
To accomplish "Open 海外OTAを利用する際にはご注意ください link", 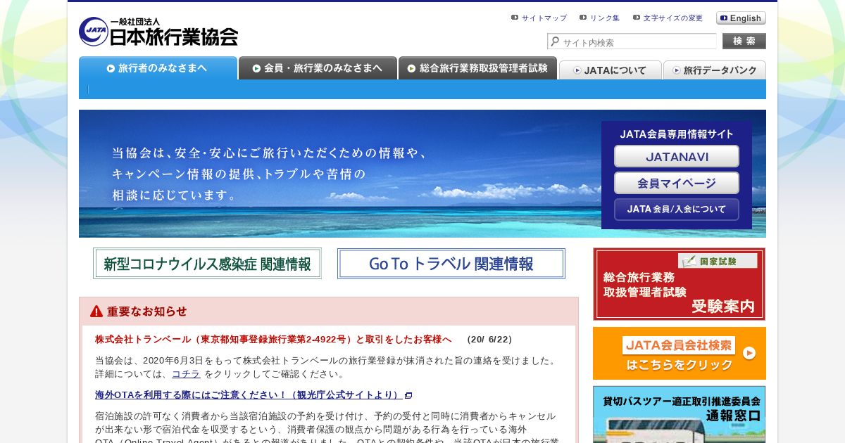I will 249,395.
